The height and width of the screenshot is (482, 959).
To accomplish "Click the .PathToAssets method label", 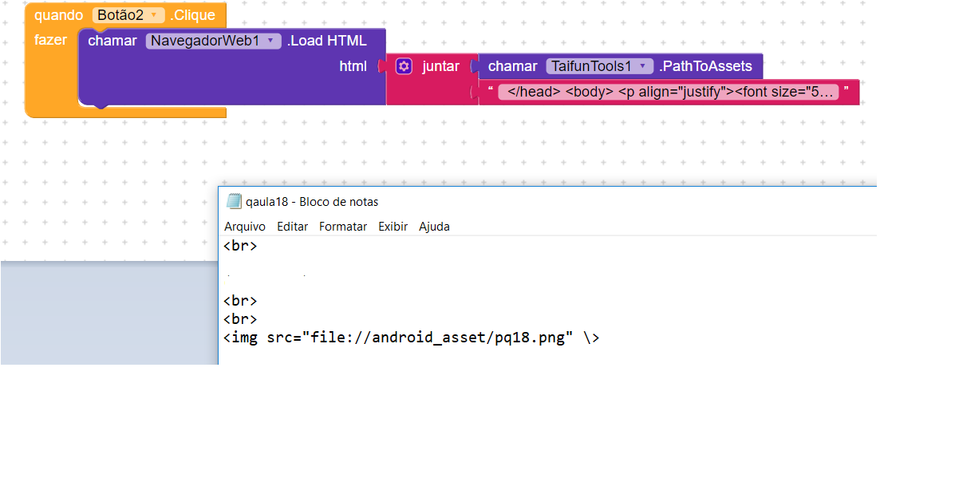I will [705, 66].
